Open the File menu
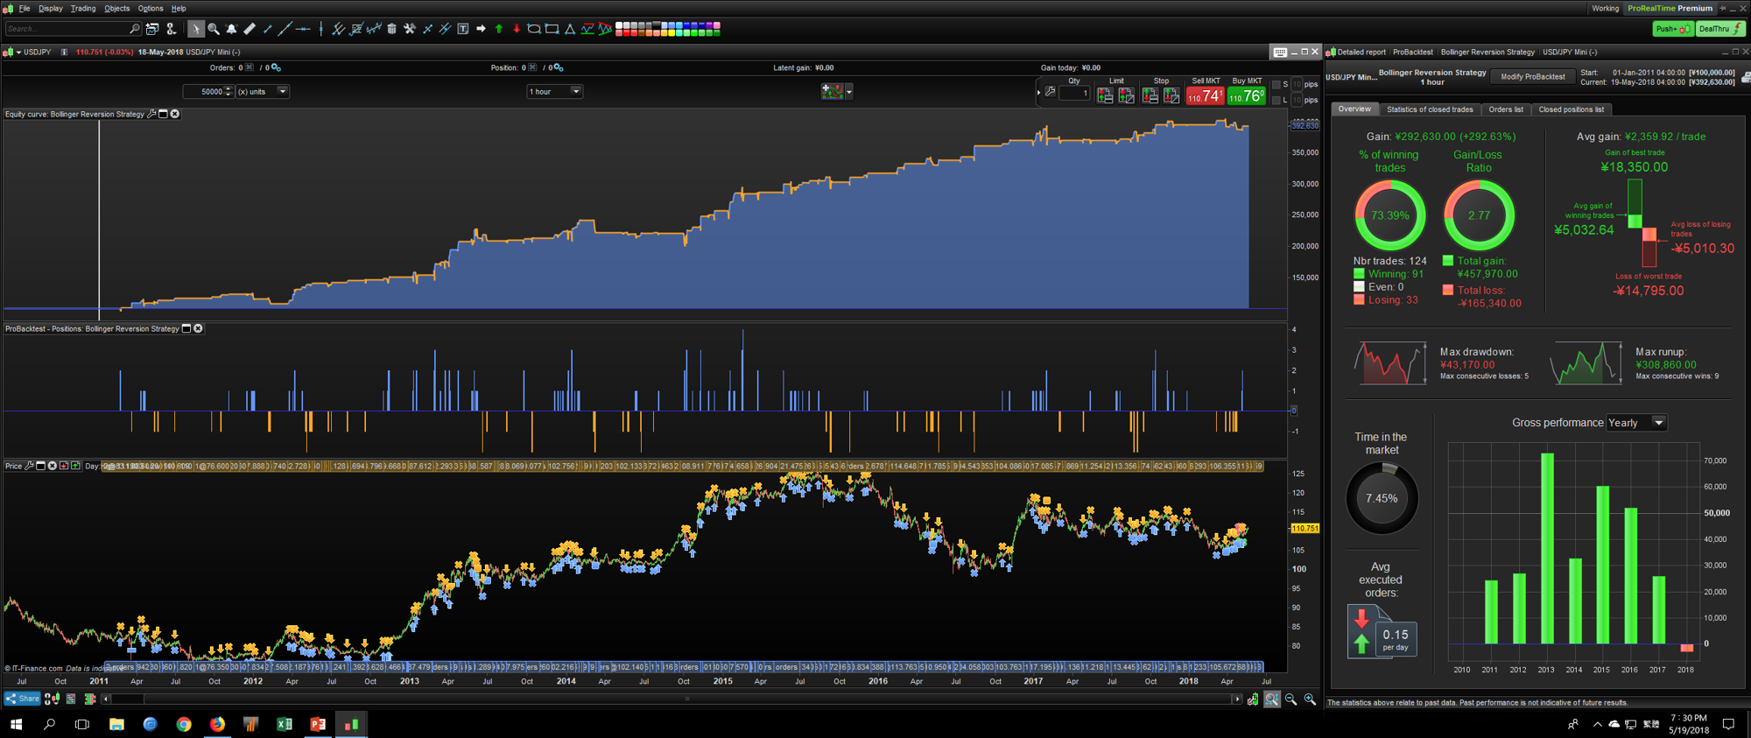Image resolution: width=1751 pixels, height=738 pixels. click(x=25, y=9)
